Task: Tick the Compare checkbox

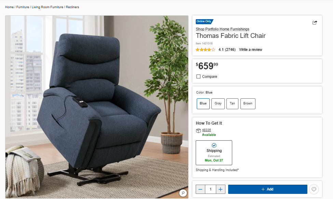Action: coord(198,76)
